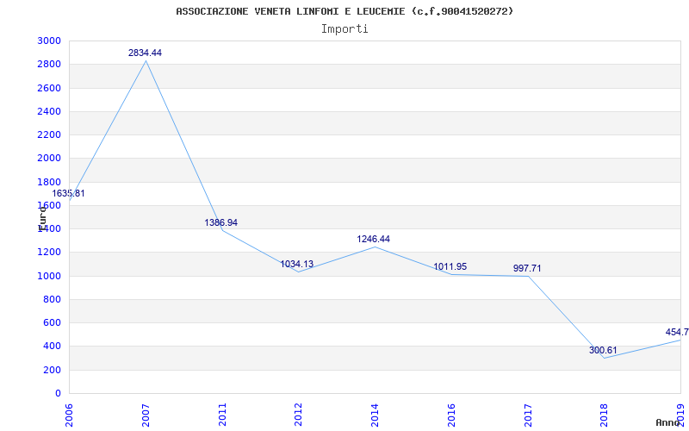
Task: Click the 2834.44 peak data label
Action: (145, 53)
